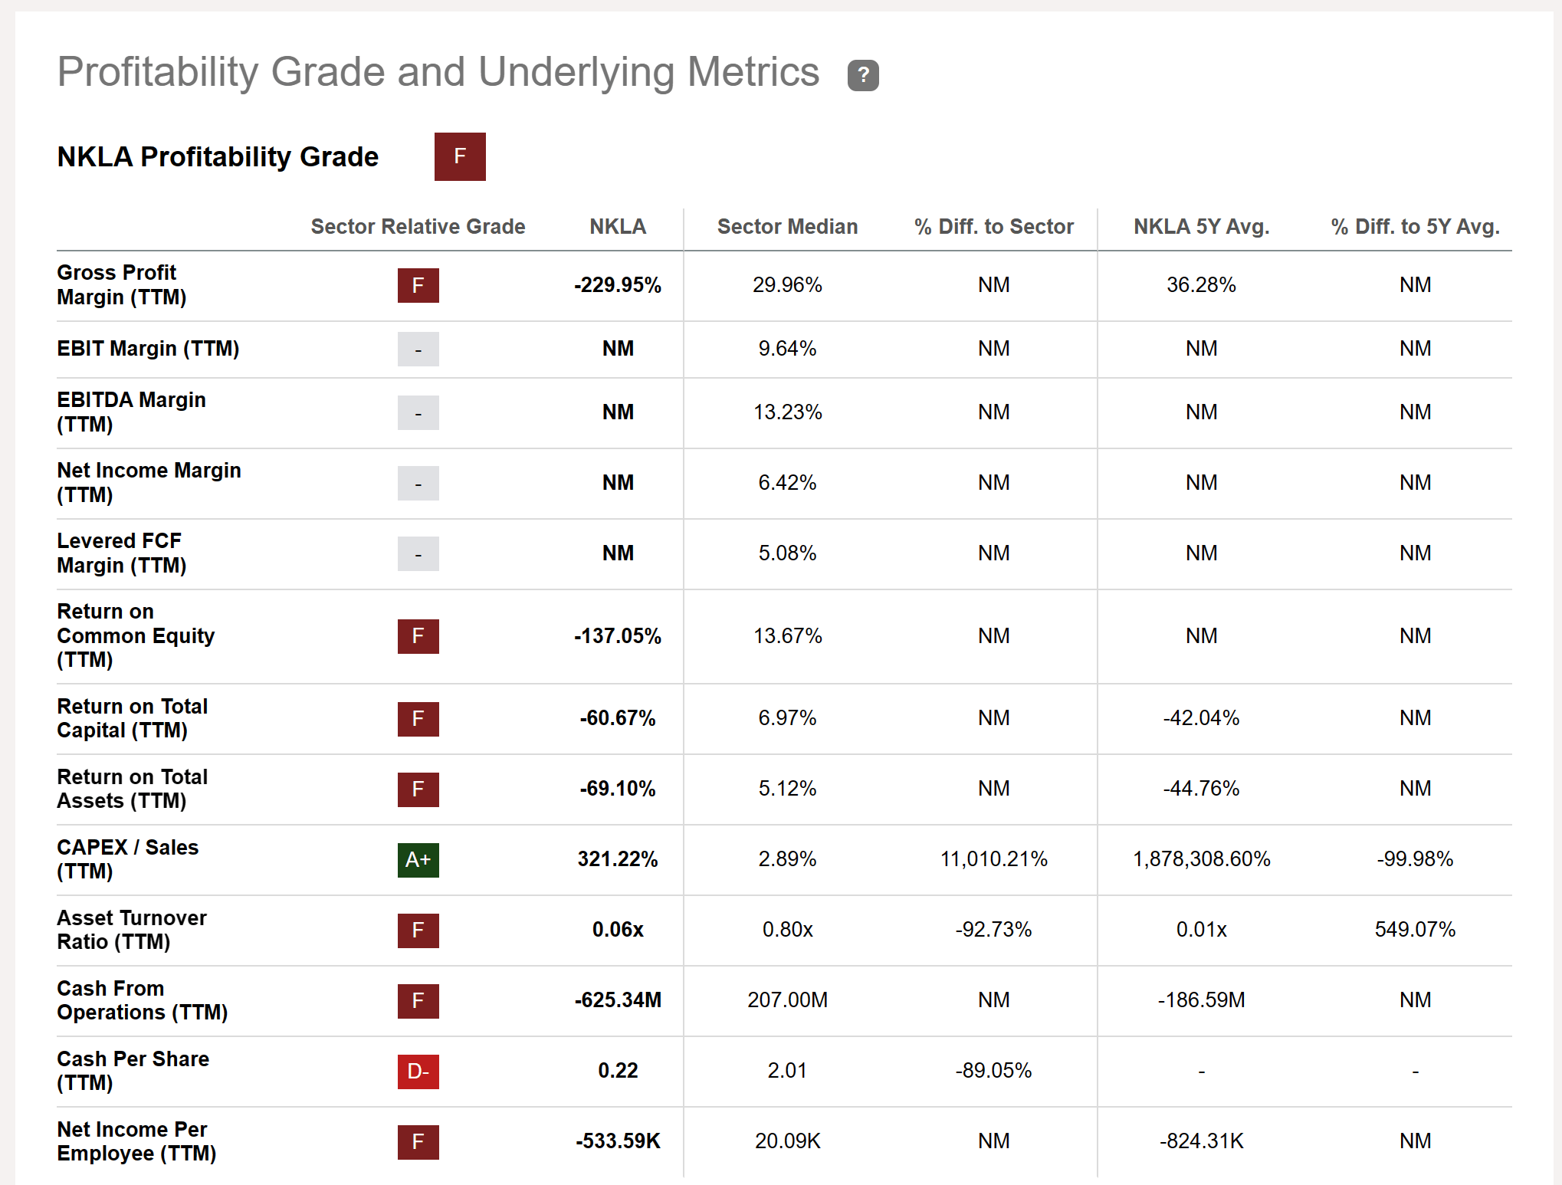Click the Cash Per Share D- grade badge
This screenshot has width=1562, height=1185.
418,1071
